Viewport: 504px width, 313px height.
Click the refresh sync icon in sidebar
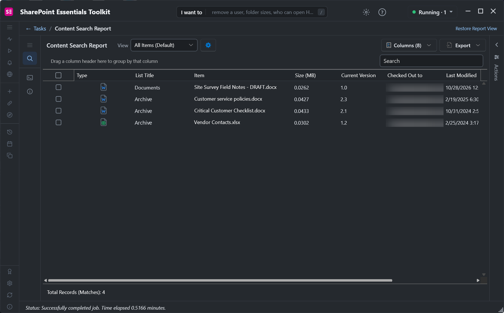pos(10,295)
